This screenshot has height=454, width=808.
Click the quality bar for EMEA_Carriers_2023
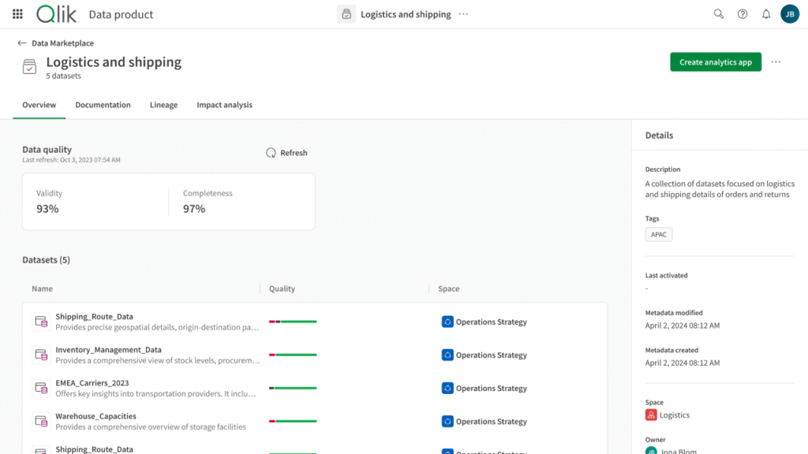(x=293, y=388)
